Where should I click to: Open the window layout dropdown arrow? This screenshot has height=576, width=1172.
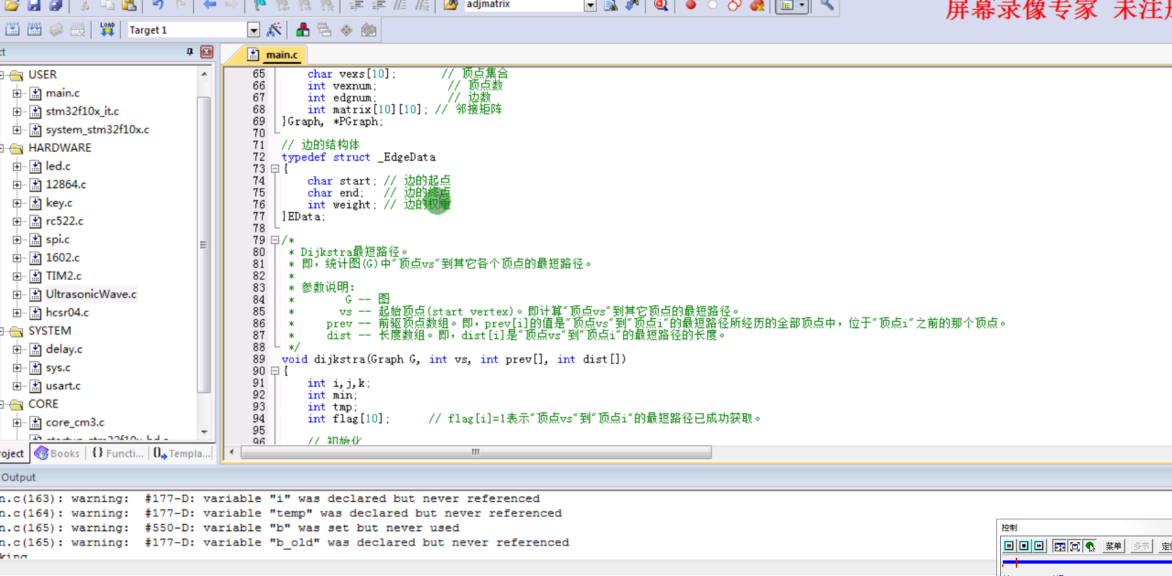(802, 5)
